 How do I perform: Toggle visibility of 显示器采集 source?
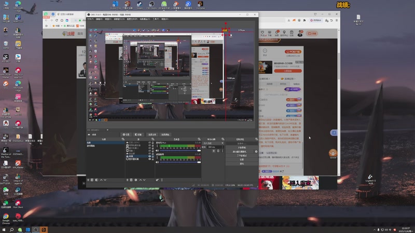(149, 159)
